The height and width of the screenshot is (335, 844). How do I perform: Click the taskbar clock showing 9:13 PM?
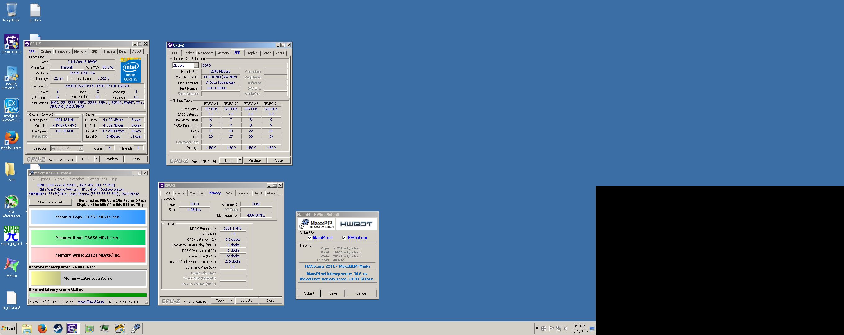(x=580, y=328)
